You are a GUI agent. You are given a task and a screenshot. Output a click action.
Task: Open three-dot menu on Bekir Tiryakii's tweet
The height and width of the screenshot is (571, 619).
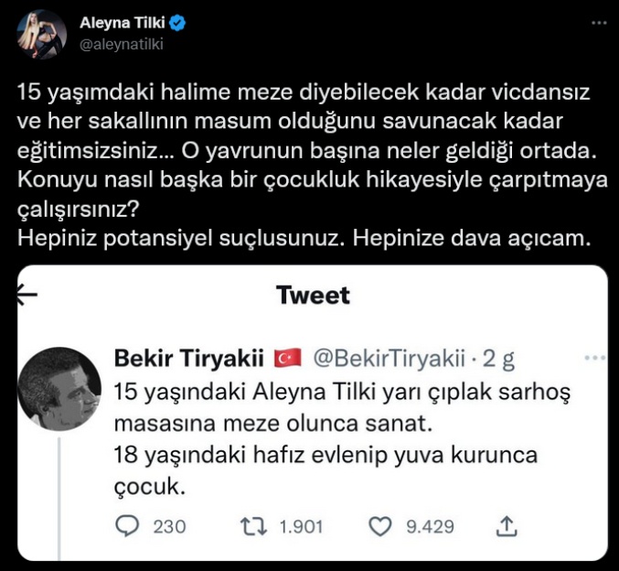click(594, 357)
